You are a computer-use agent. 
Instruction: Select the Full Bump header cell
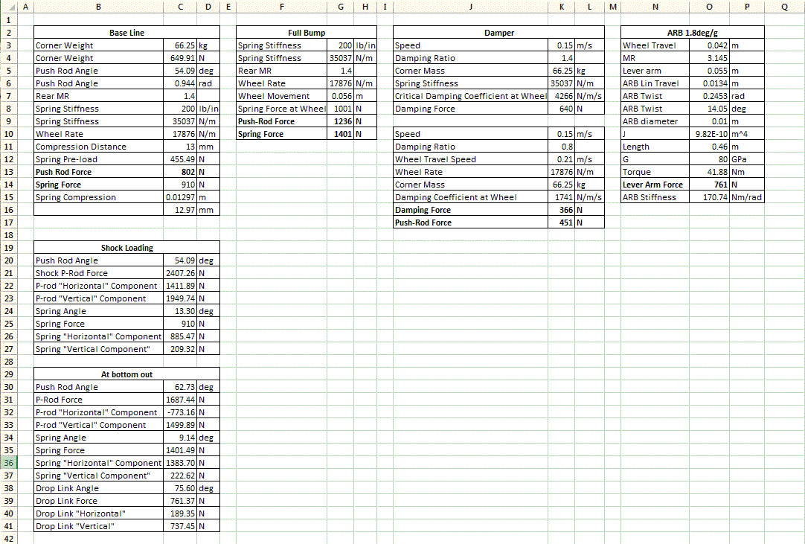point(306,32)
